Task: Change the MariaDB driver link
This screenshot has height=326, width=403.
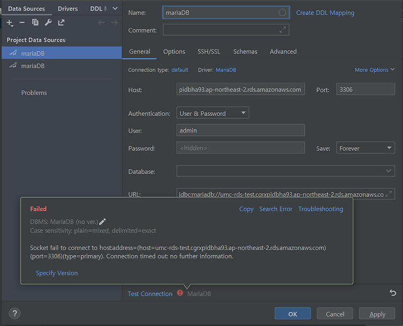Action: pos(226,70)
